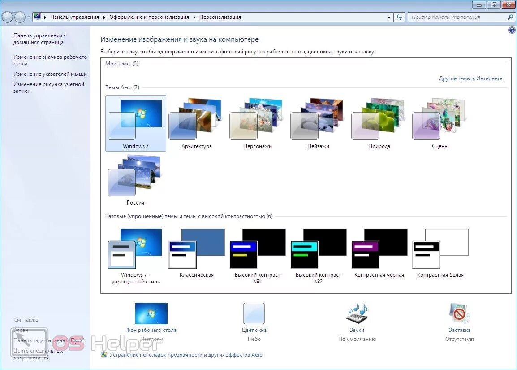Apply the Пейзажи theme
517x370 pixels.
318,123
